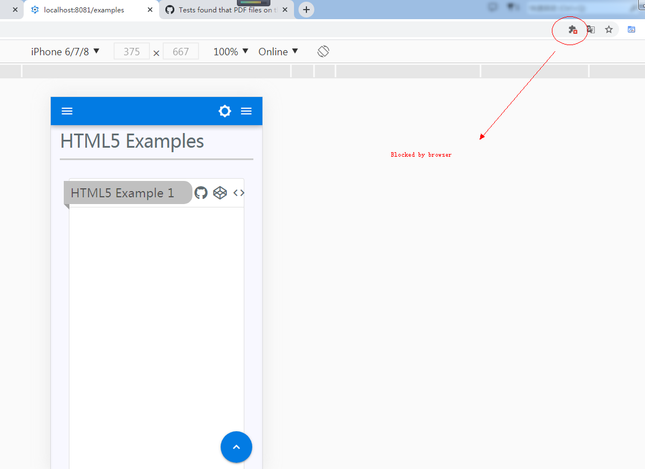Toggle the side panel icon in browser toolbar

coord(631,30)
